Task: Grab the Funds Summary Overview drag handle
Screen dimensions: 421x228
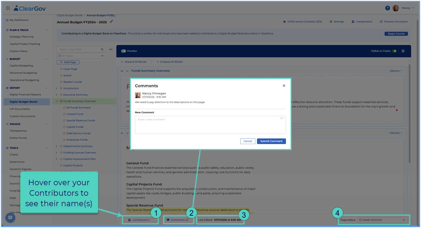Action: pos(122,71)
